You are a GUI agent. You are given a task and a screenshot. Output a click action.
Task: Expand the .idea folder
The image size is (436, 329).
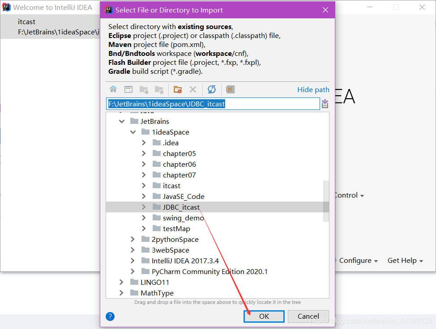[144, 143]
